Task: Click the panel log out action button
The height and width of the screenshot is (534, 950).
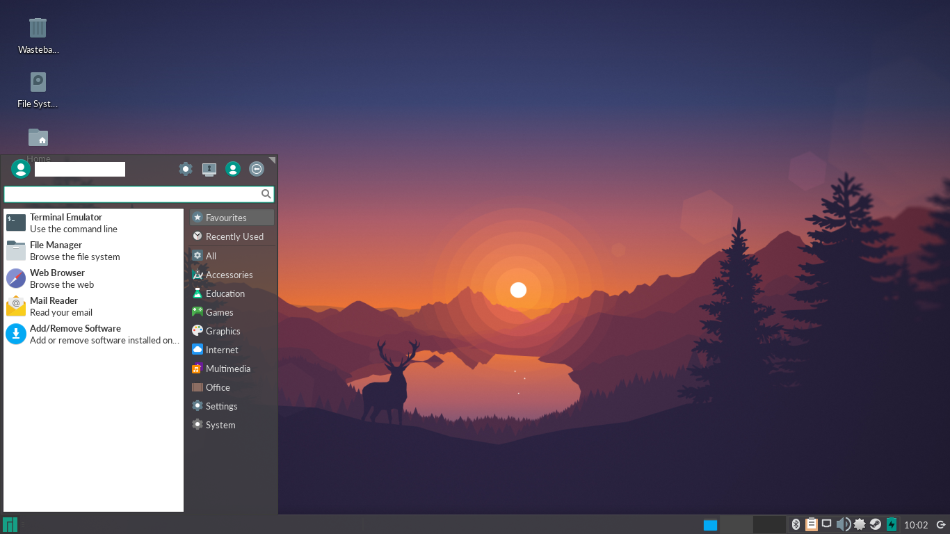Action: click(941, 524)
